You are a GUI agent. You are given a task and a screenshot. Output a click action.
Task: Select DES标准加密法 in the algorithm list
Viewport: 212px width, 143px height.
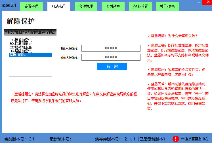pyautogui.click(x=30, y=40)
